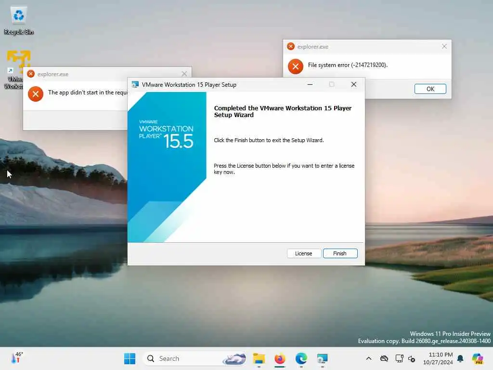Open File Explorer from the taskbar
493x370 pixels.
coord(259,358)
